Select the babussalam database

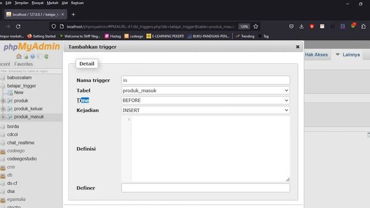(x=19, y=77)
